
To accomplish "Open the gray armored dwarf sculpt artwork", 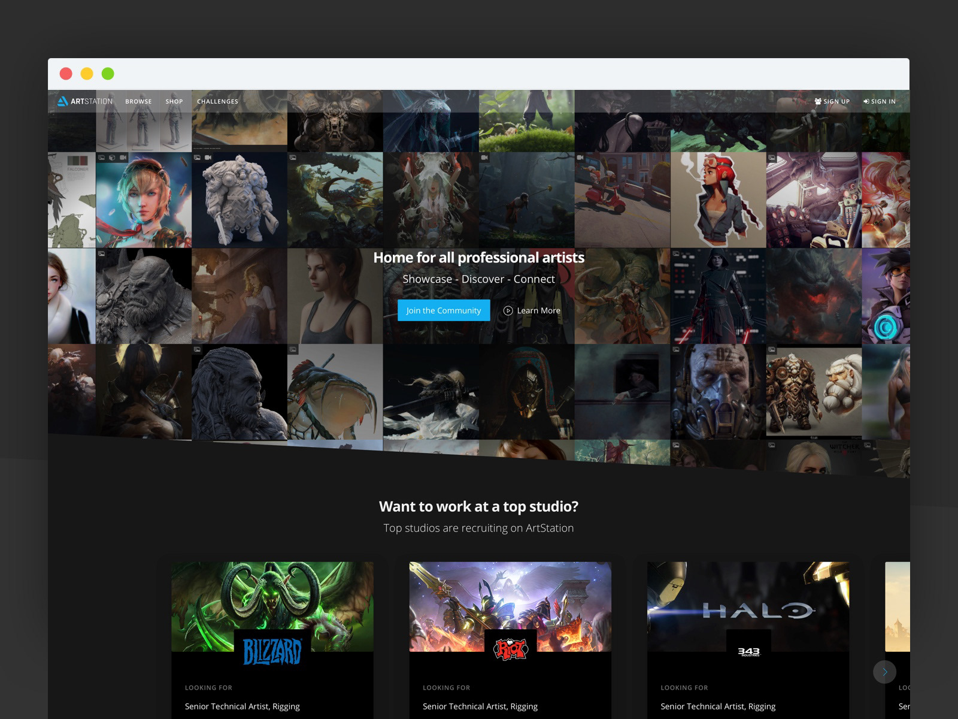I will coord(239,200).
